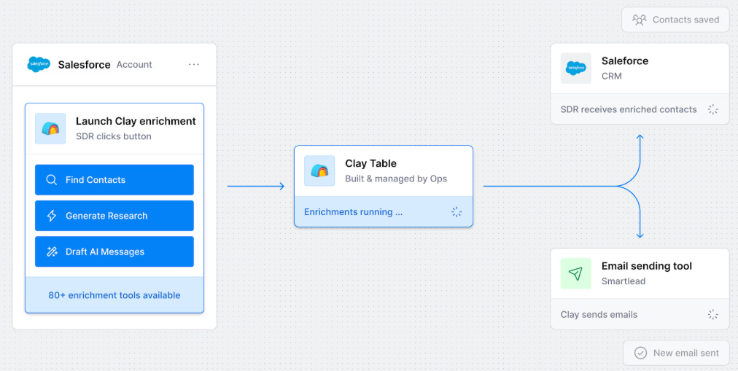
Task: Click 'Email sending tool' title
Action: point(647,266)
